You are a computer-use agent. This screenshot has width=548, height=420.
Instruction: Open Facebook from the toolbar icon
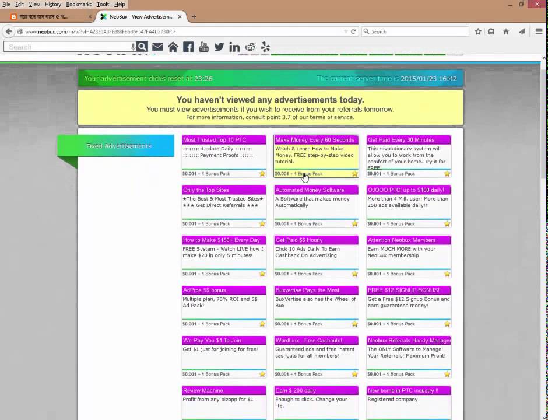click(x=188, y=47)
